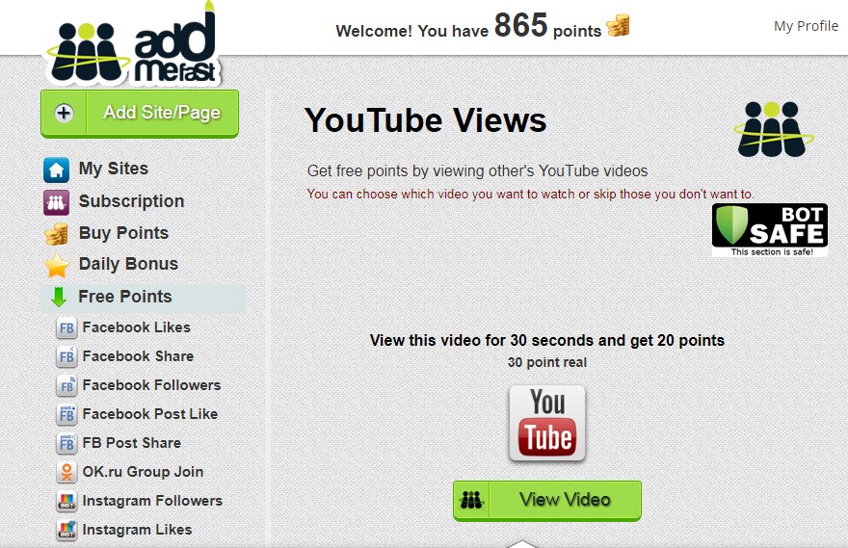This screenshot has width=848, height=548.
Task: Open the My Sites home icon
Action: coord(56,170)
